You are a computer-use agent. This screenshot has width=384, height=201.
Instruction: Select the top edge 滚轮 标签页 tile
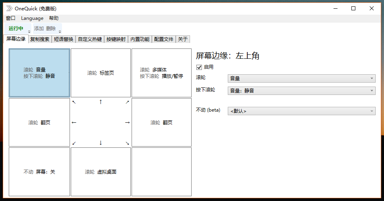coord(101,73)
